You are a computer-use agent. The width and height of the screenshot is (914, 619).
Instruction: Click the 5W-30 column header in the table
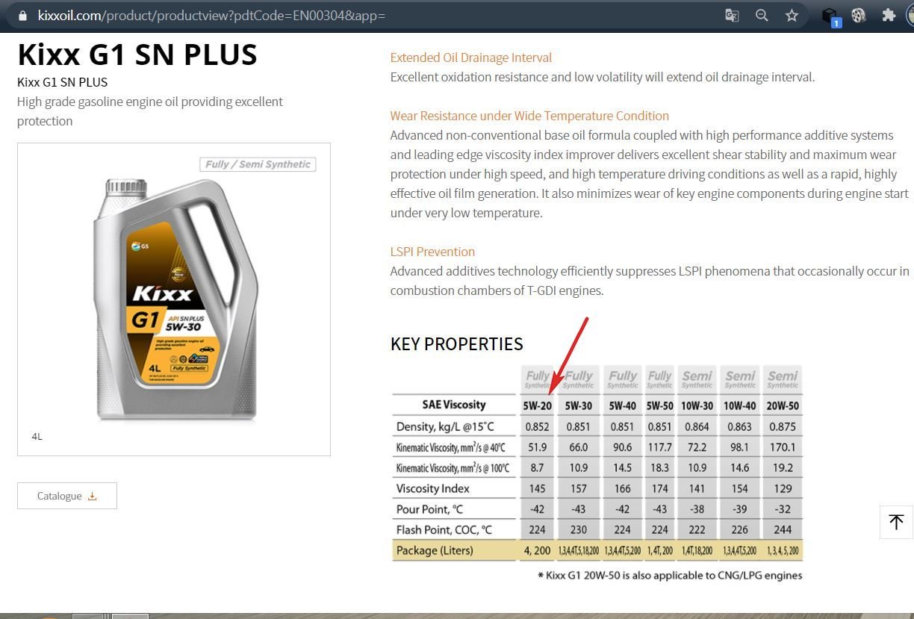[579, 405]
